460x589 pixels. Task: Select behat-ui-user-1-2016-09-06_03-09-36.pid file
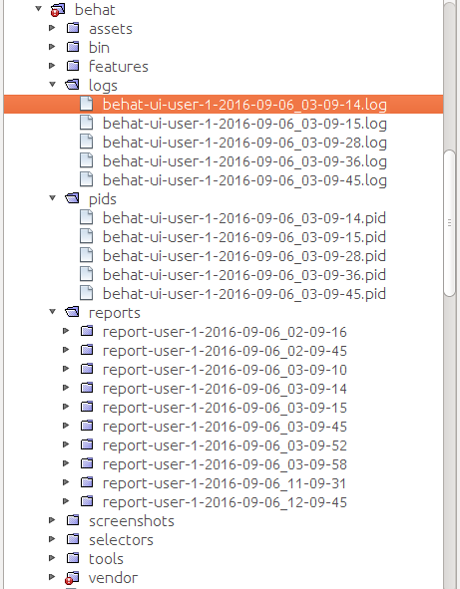[244, 275]
